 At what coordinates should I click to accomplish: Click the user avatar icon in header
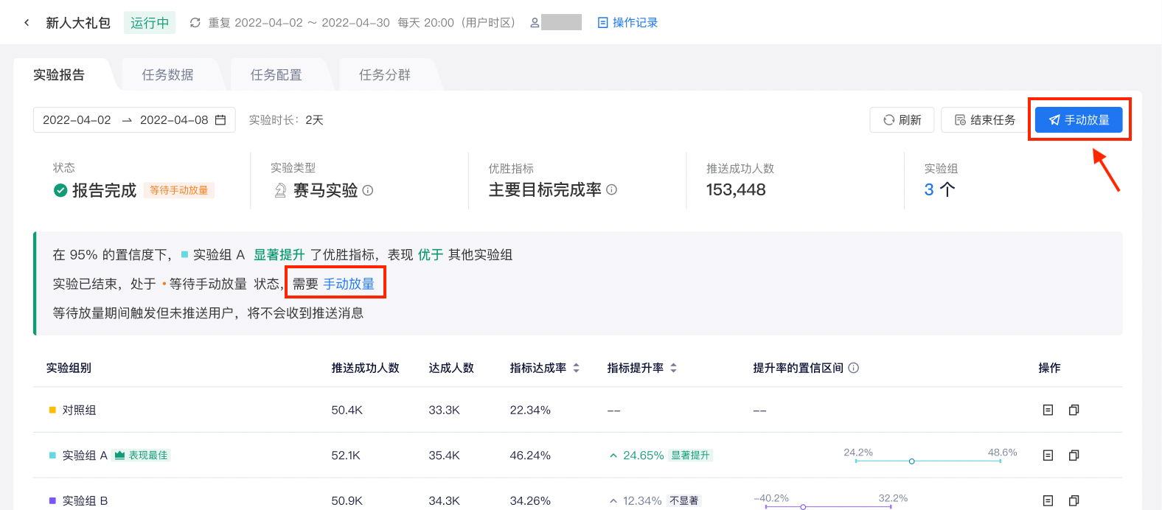[535, 23]
